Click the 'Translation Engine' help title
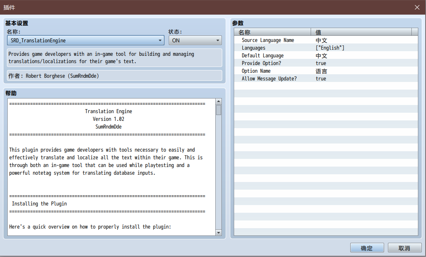The width and height of the screenshot is (426, 257). coord(108,111)
